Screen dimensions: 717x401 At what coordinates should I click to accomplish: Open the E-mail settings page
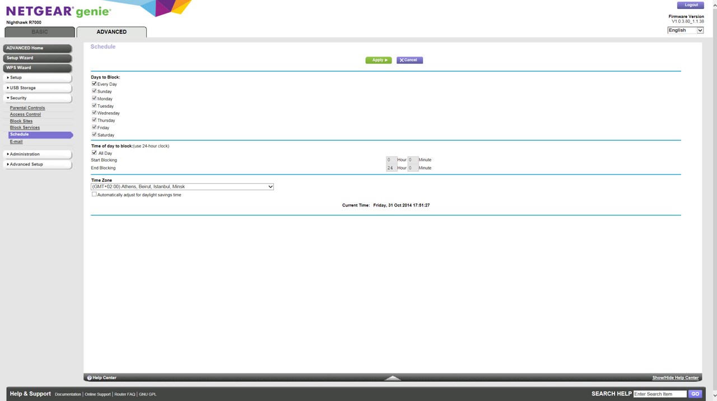click(x=16, y=142)
